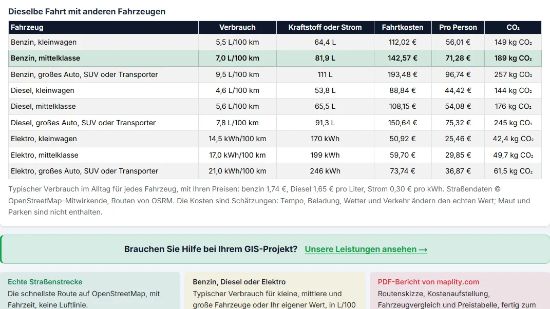
Task: Select the "Diesel, mittelklasse" row label
Action: click(43, 106)
